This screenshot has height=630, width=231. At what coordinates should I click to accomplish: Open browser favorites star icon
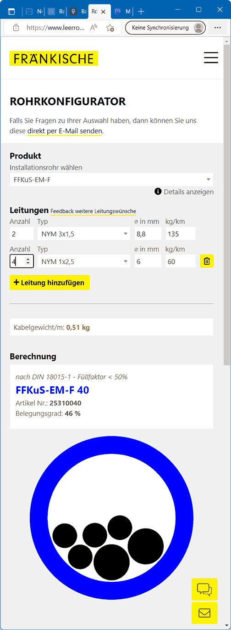pyautogui.click(x=110, y=28)
